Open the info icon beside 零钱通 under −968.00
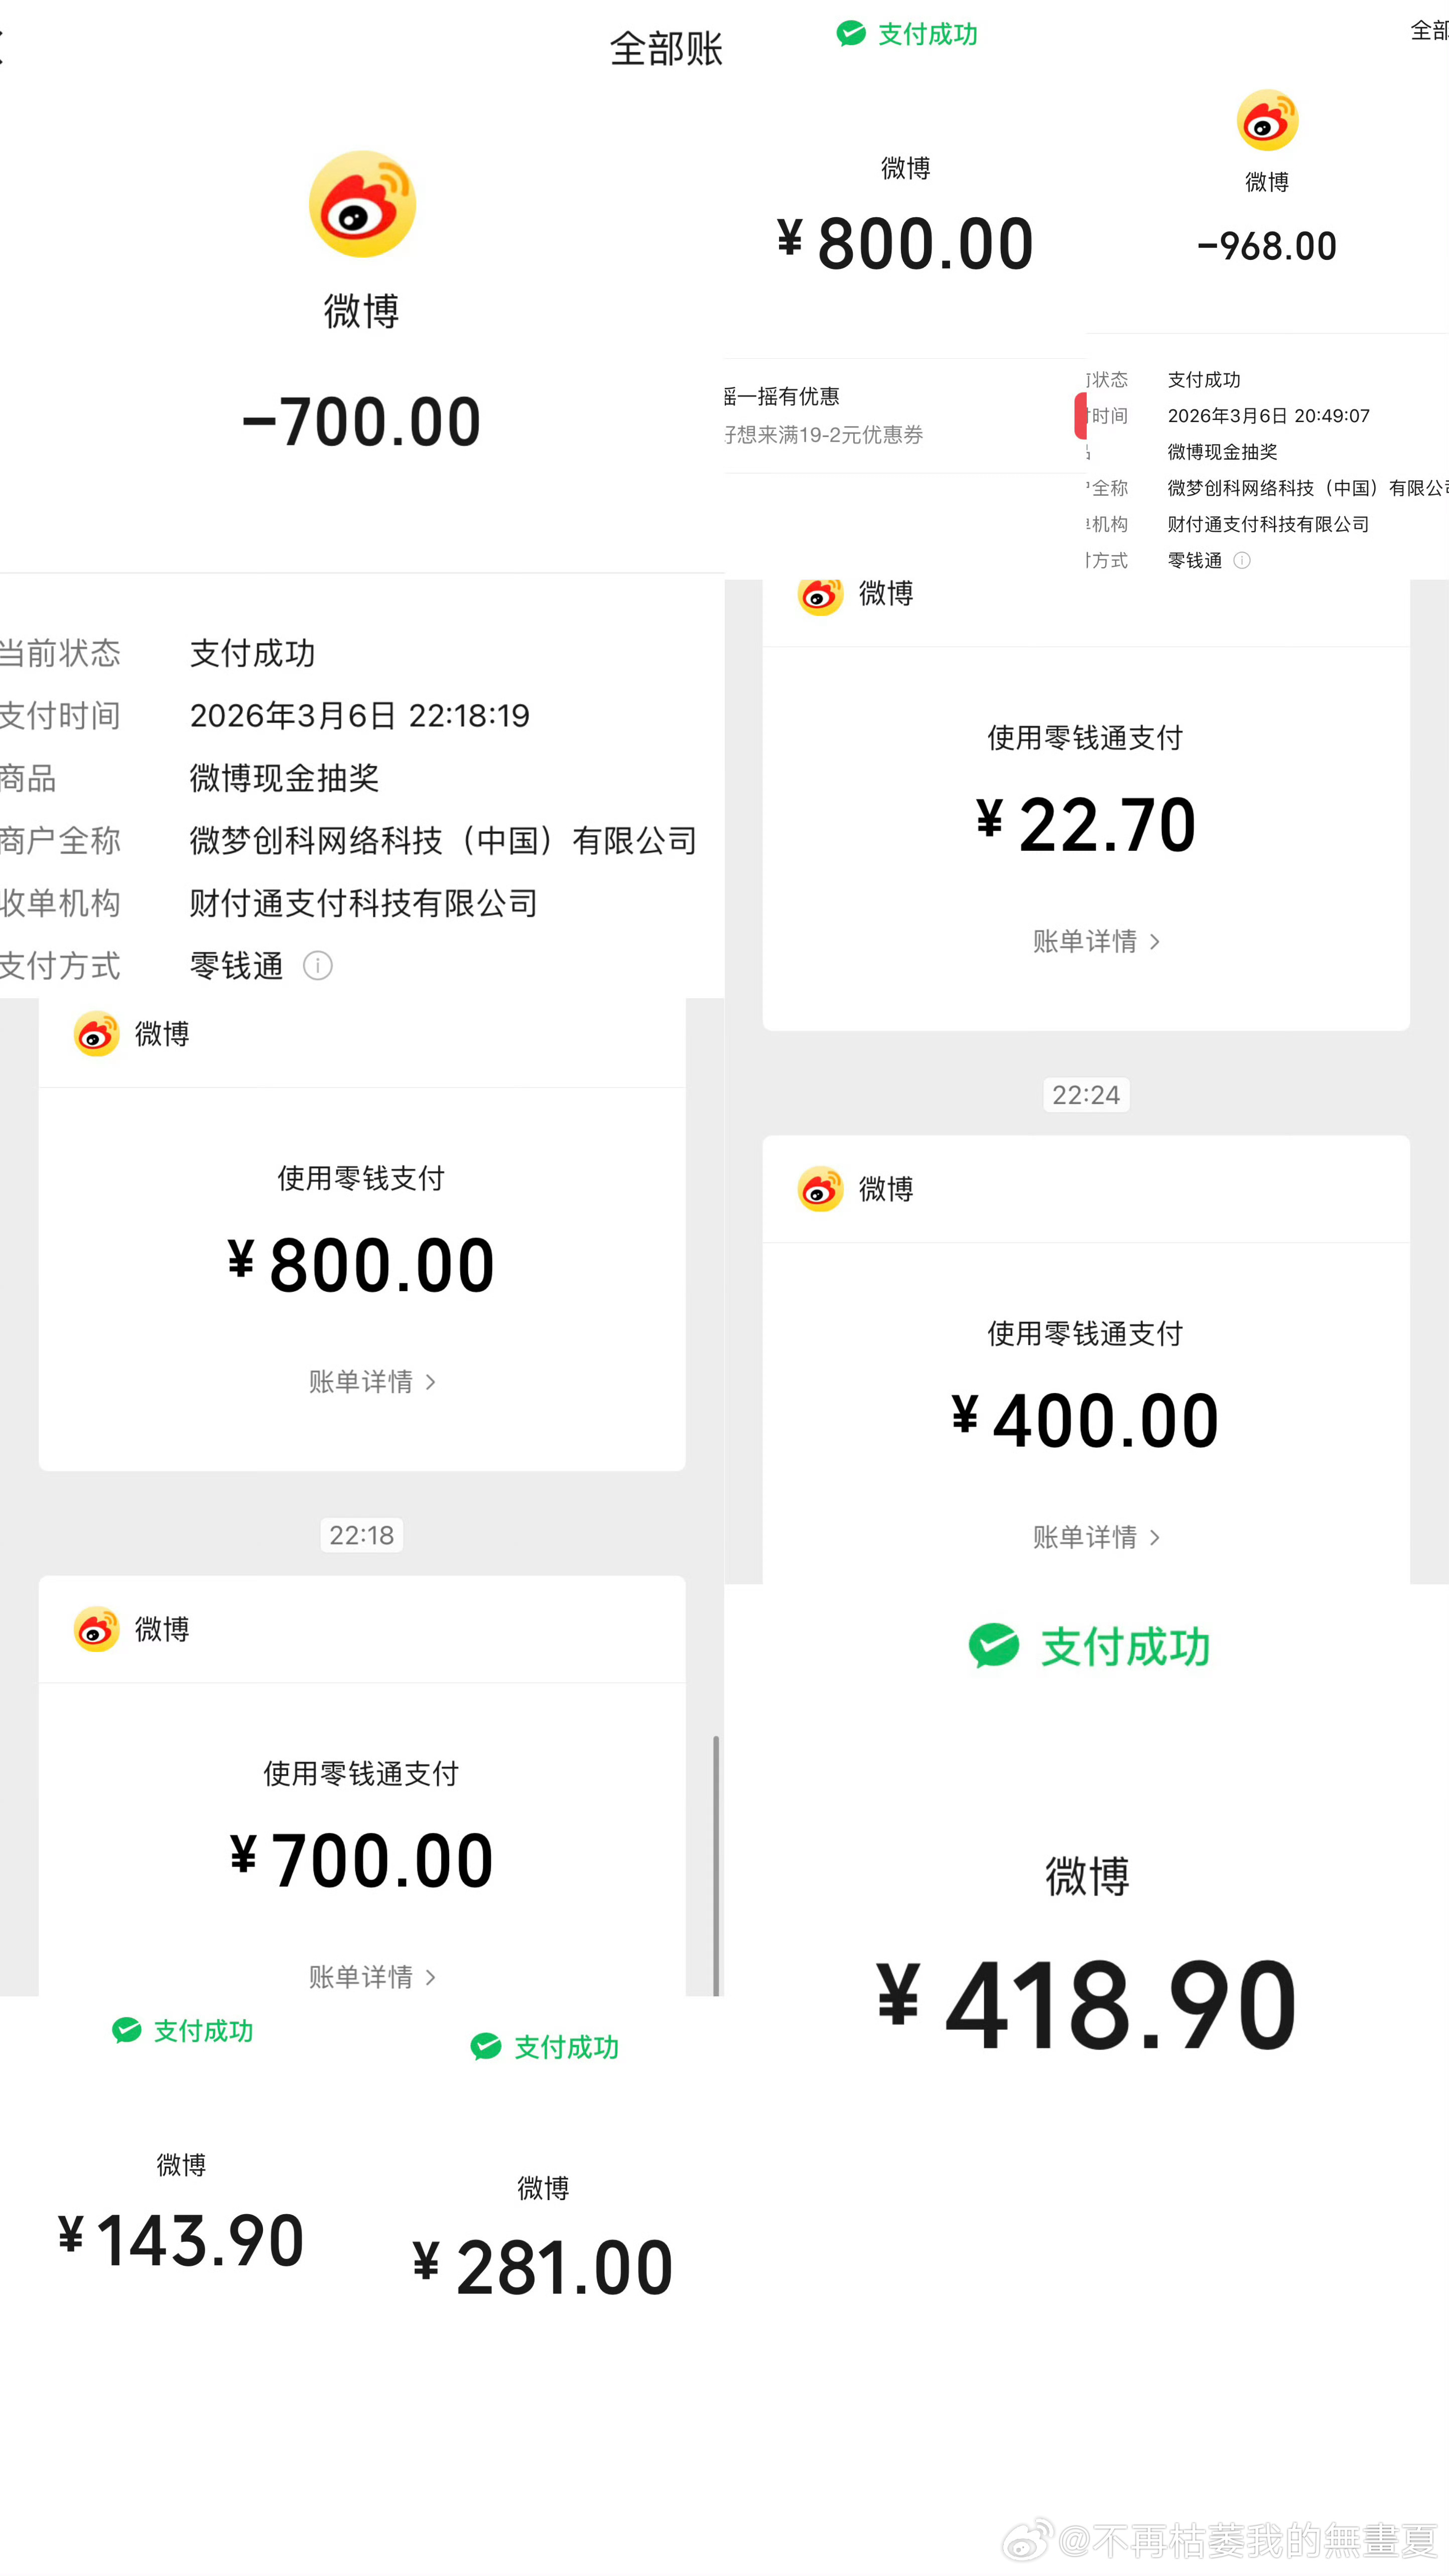This screenshot has height=2576, width=1449. click(1242, 561)
